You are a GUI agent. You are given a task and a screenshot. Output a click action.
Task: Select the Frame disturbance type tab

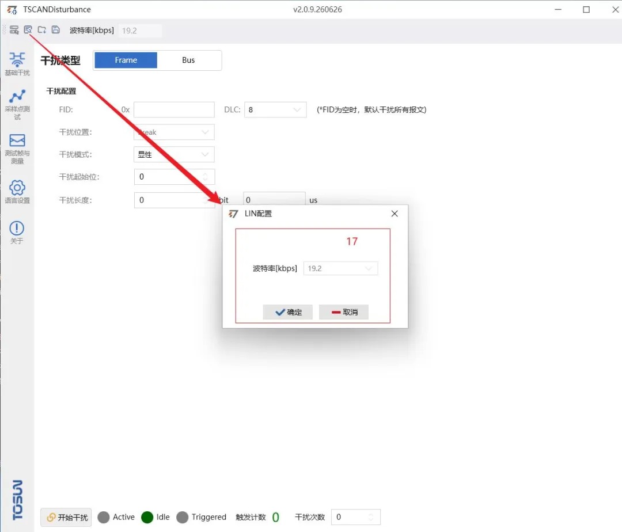[126, 60]
